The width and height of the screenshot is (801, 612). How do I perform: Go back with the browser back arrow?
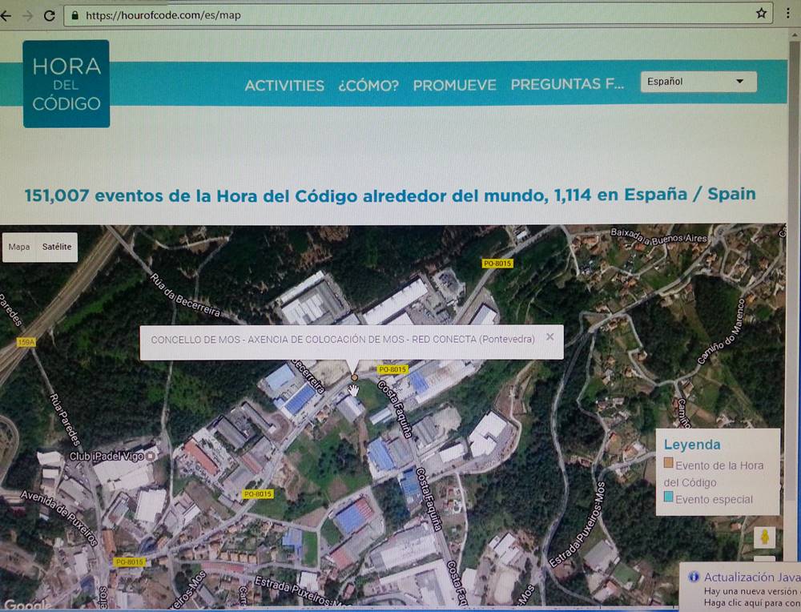pyautogui.click(x=5, y=16)
